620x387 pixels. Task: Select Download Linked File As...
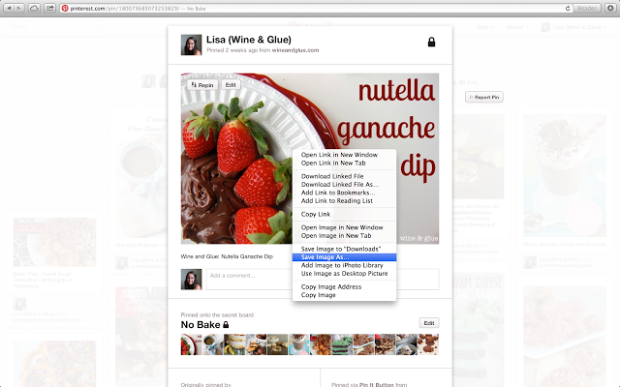pyautogui.click(x=344, y=185)
